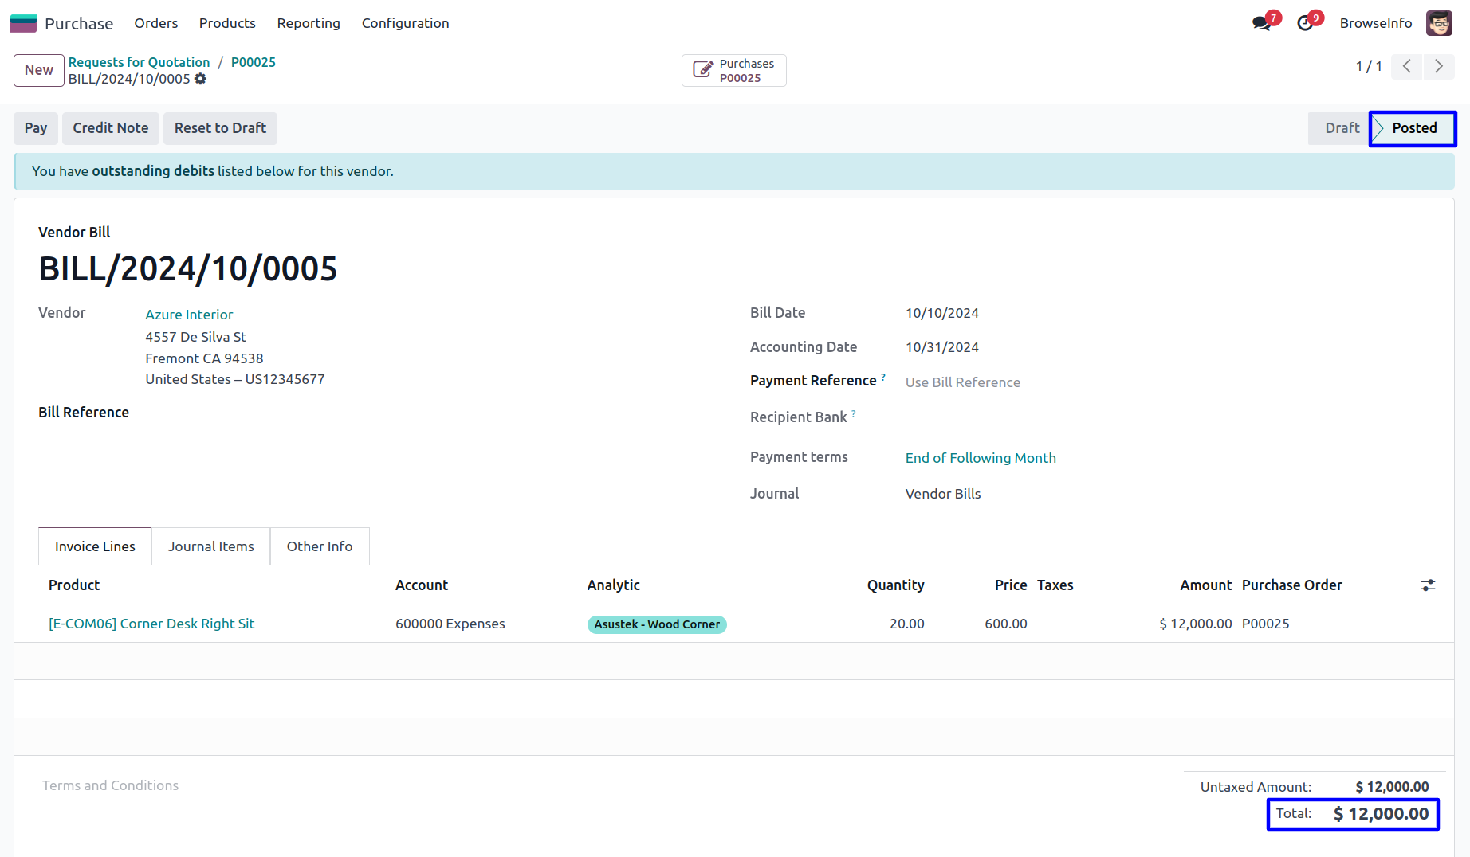This screenshot has width=1470, height=857.
Task: Open the Orders menu
Action: click(155, 23)
